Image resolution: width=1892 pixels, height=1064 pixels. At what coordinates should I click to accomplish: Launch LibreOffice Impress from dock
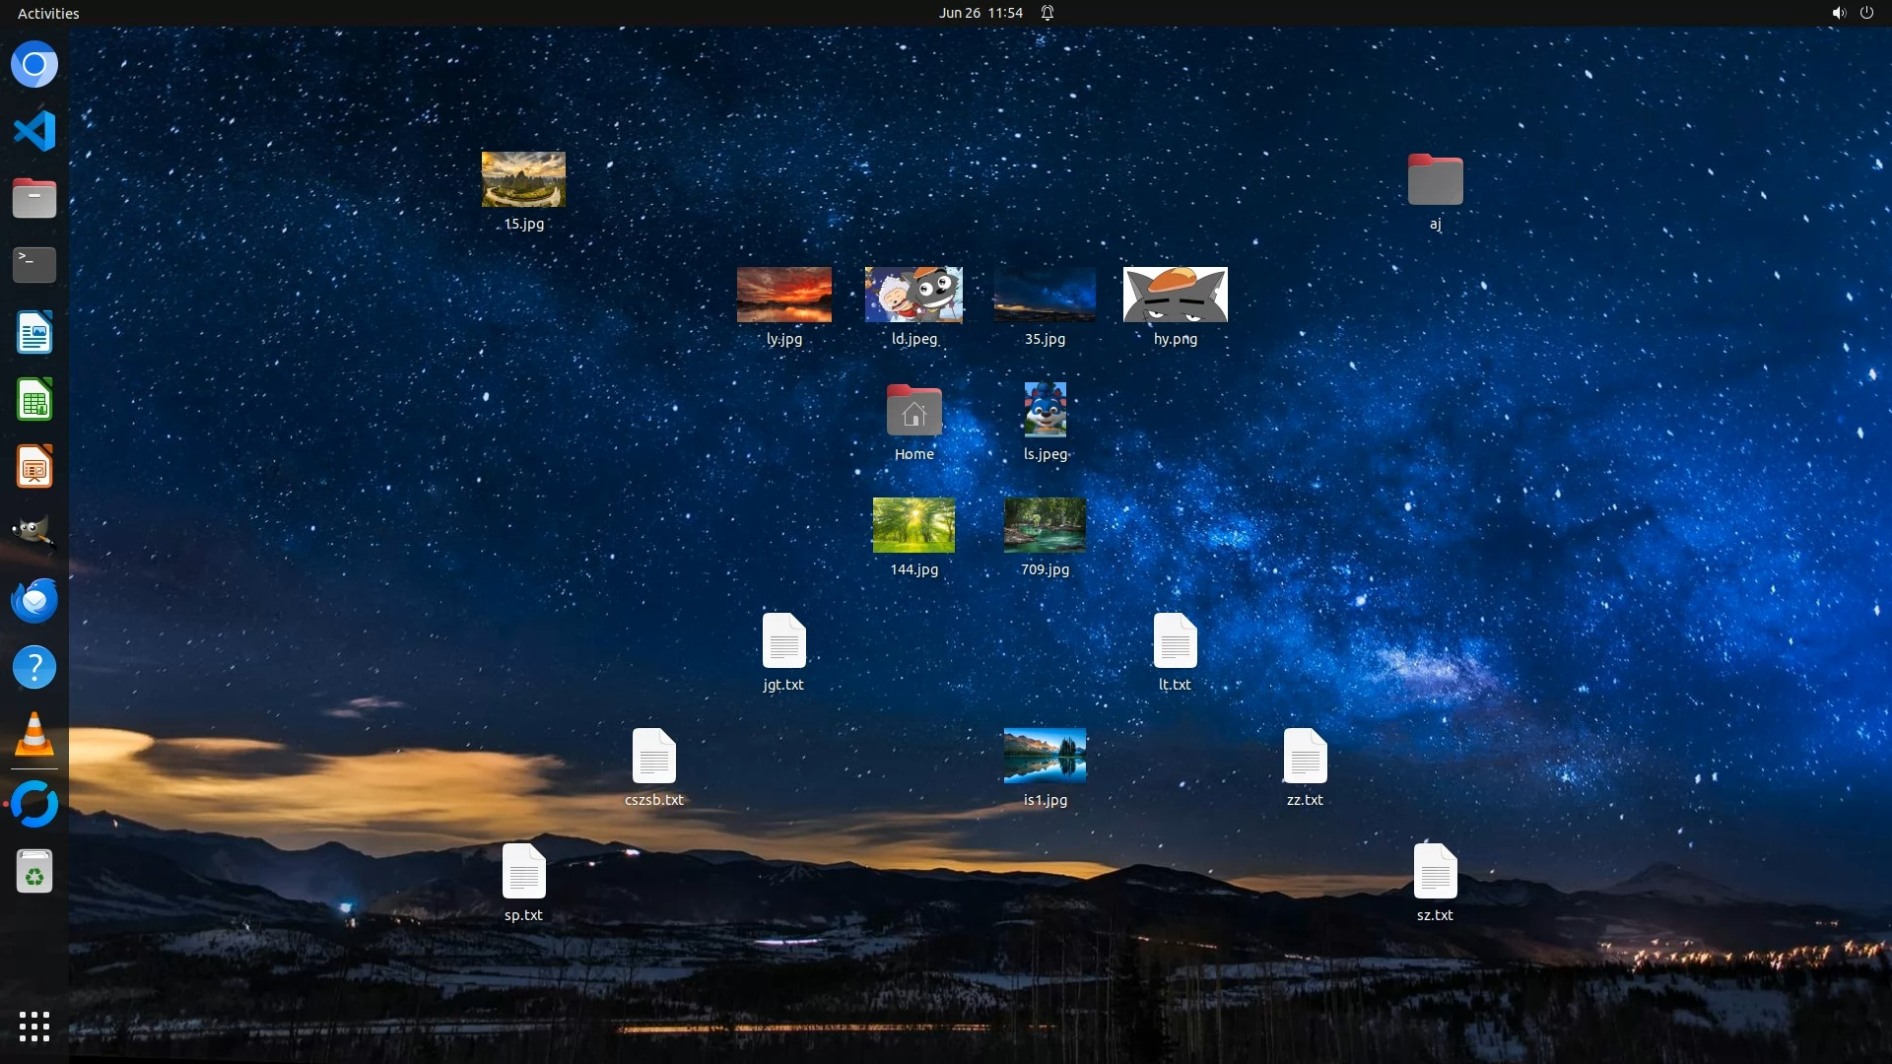pyautogui.click(x=34, y=467)
